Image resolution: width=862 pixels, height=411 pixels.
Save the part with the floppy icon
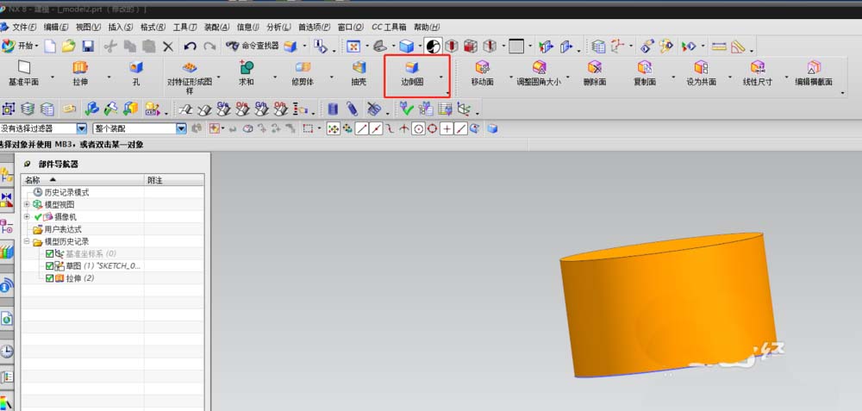coord(88,47)
